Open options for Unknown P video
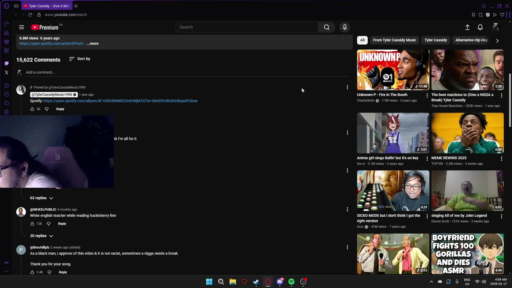 (x=427, y=96)
